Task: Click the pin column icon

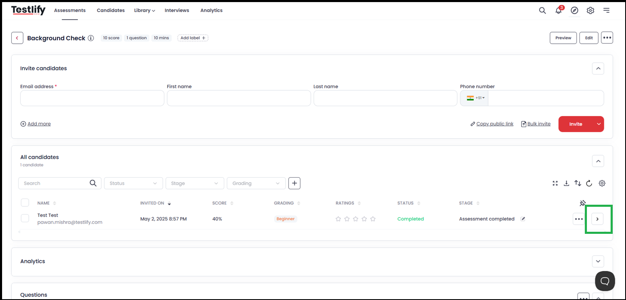Action: [x=583, y=203]
